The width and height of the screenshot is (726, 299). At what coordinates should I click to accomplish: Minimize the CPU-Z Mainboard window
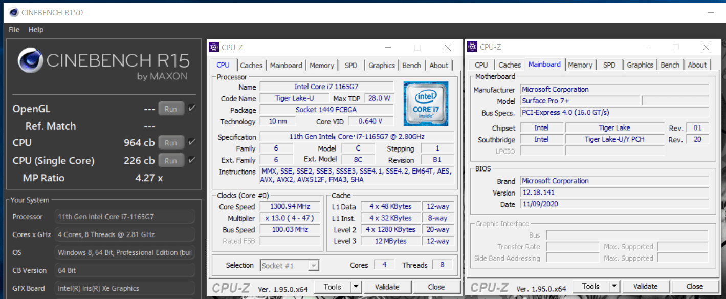coord(646,47)
